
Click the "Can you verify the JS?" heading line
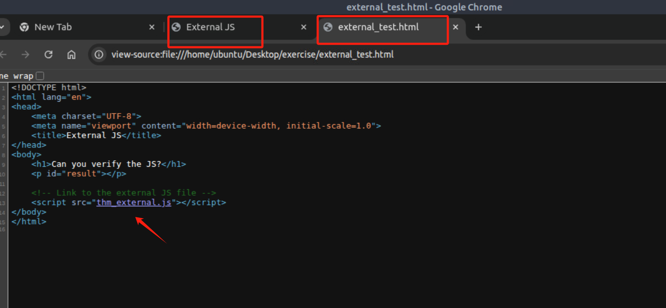(x=109, y=164)
